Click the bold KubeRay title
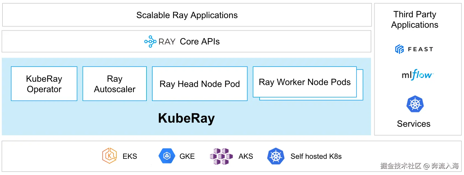This screenshot has height=175, width=464. [x=186, y=118]
